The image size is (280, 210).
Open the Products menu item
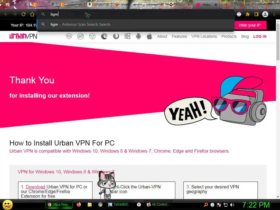point(229,36)
